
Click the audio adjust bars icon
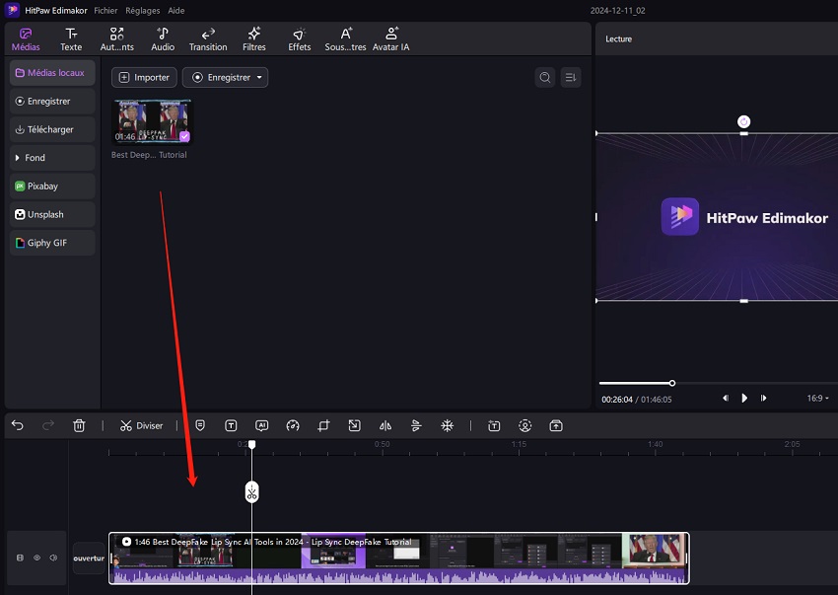coord(416,426)
